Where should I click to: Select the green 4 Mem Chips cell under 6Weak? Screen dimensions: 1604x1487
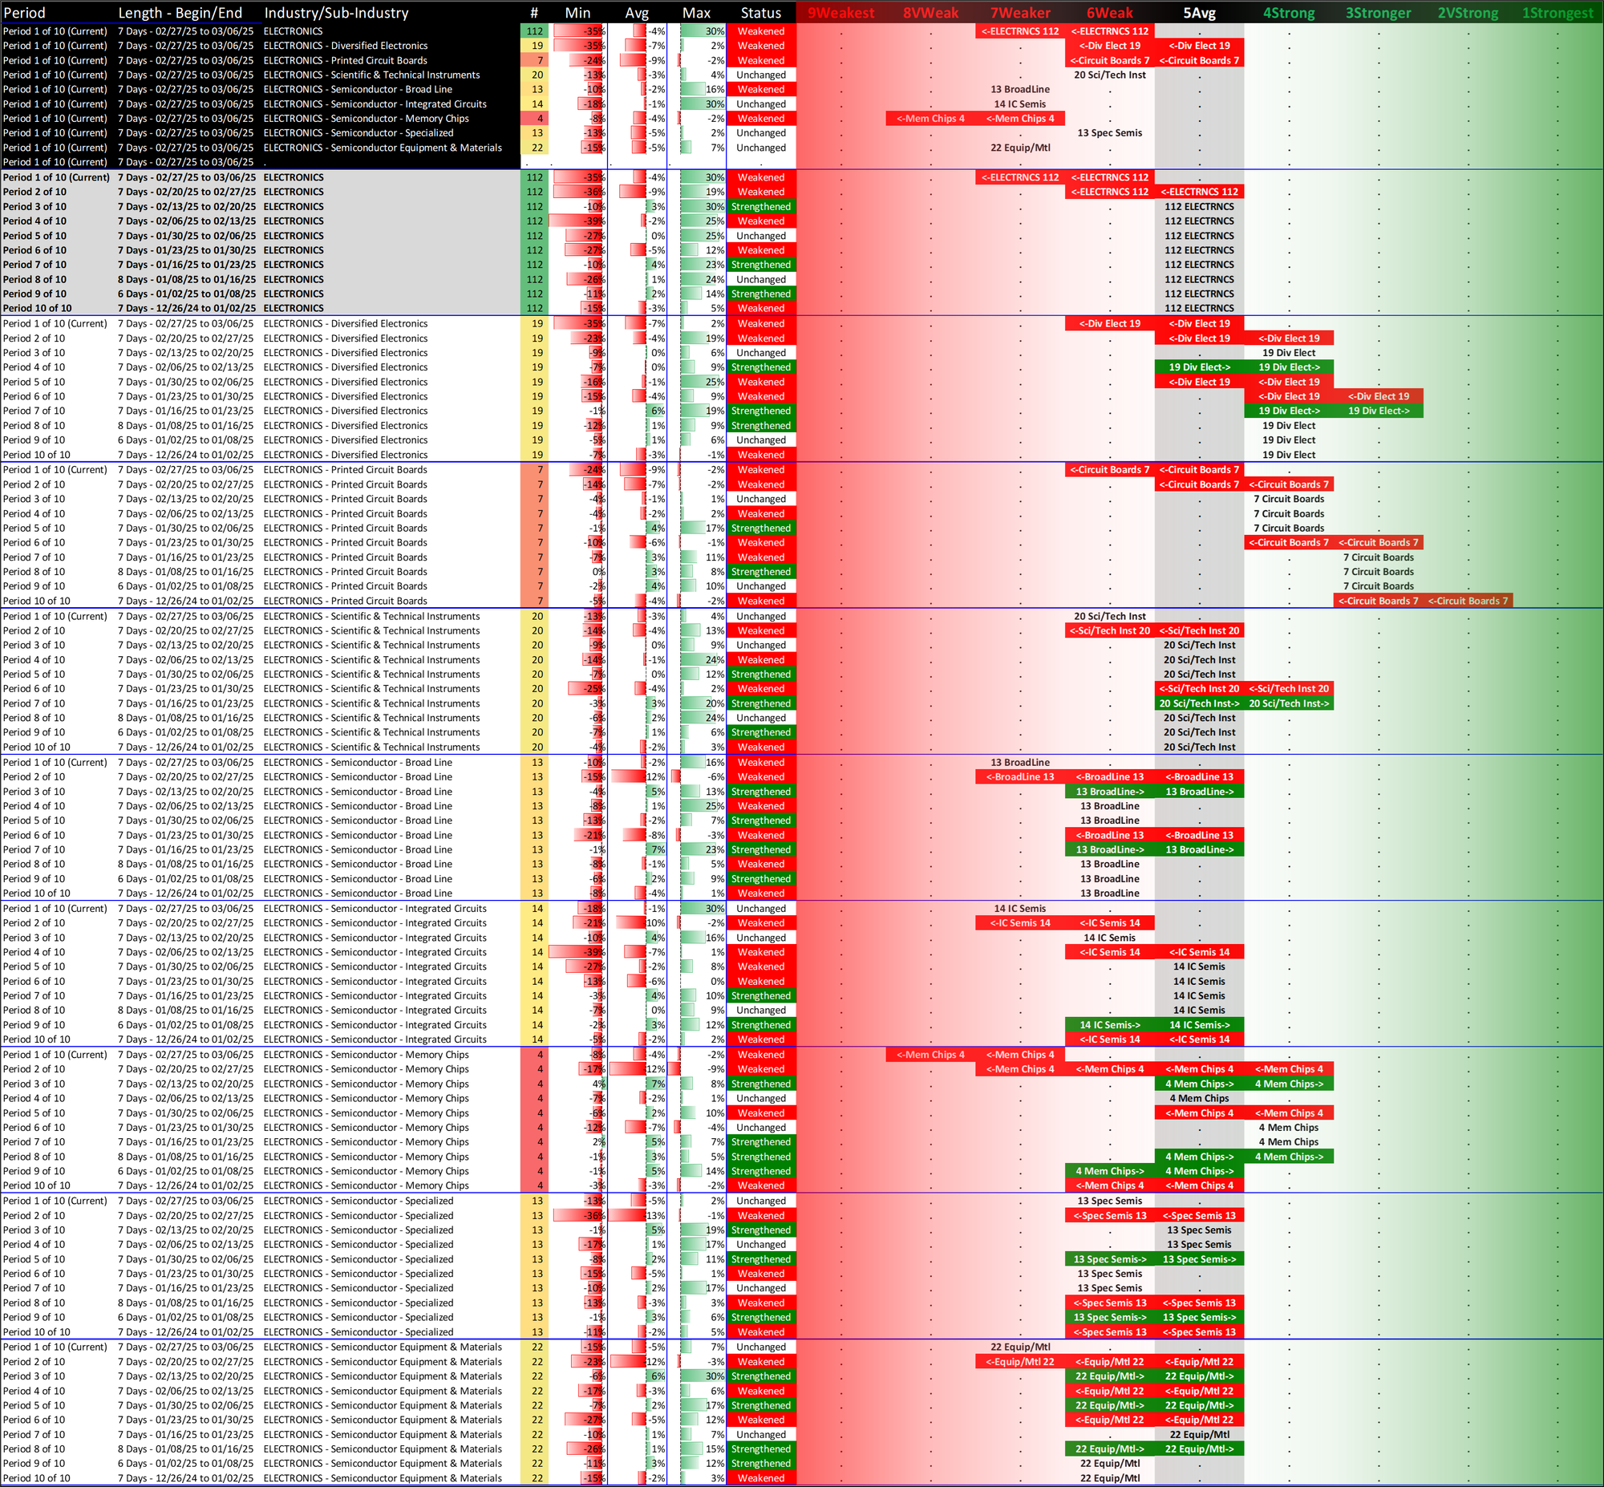tap(1109, 1172)
